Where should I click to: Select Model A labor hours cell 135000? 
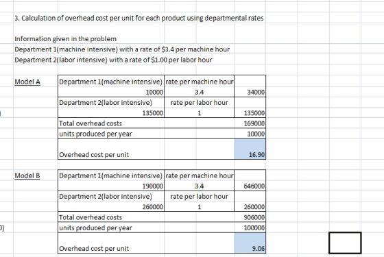coord(111,113)
